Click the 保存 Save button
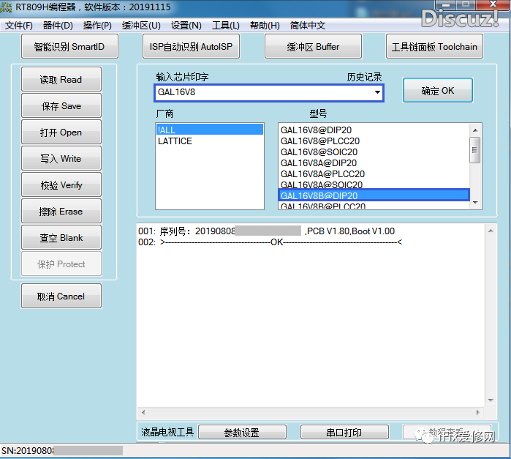The image size is (511, 459). (61, 105)
